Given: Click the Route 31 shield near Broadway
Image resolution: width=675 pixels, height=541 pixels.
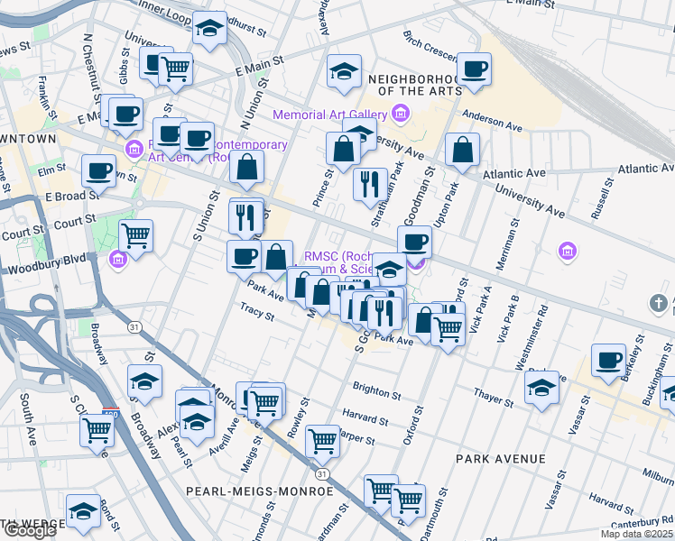Looking at the screenshot, I should 134,327.
